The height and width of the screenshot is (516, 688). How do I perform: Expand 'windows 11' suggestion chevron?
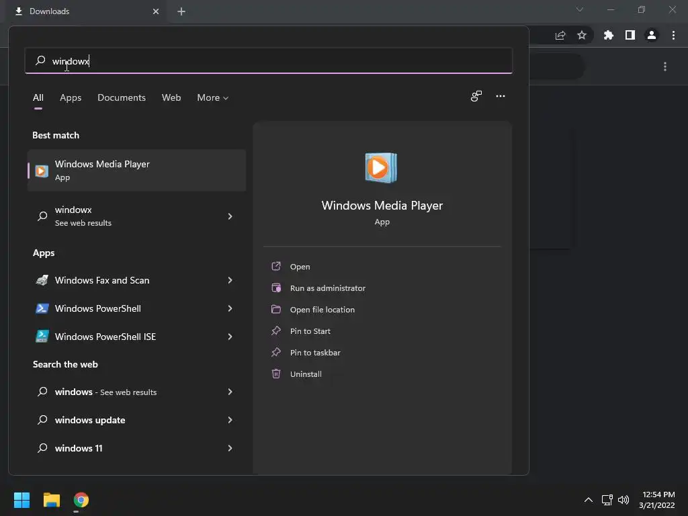(x=230, y=448)
